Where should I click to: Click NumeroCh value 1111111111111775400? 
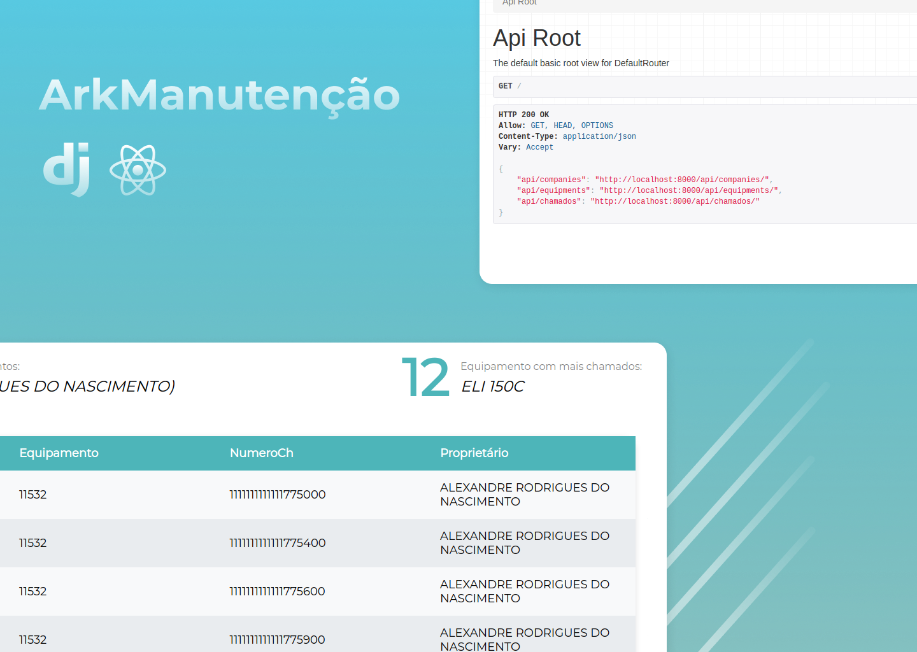tap(278, 543)
